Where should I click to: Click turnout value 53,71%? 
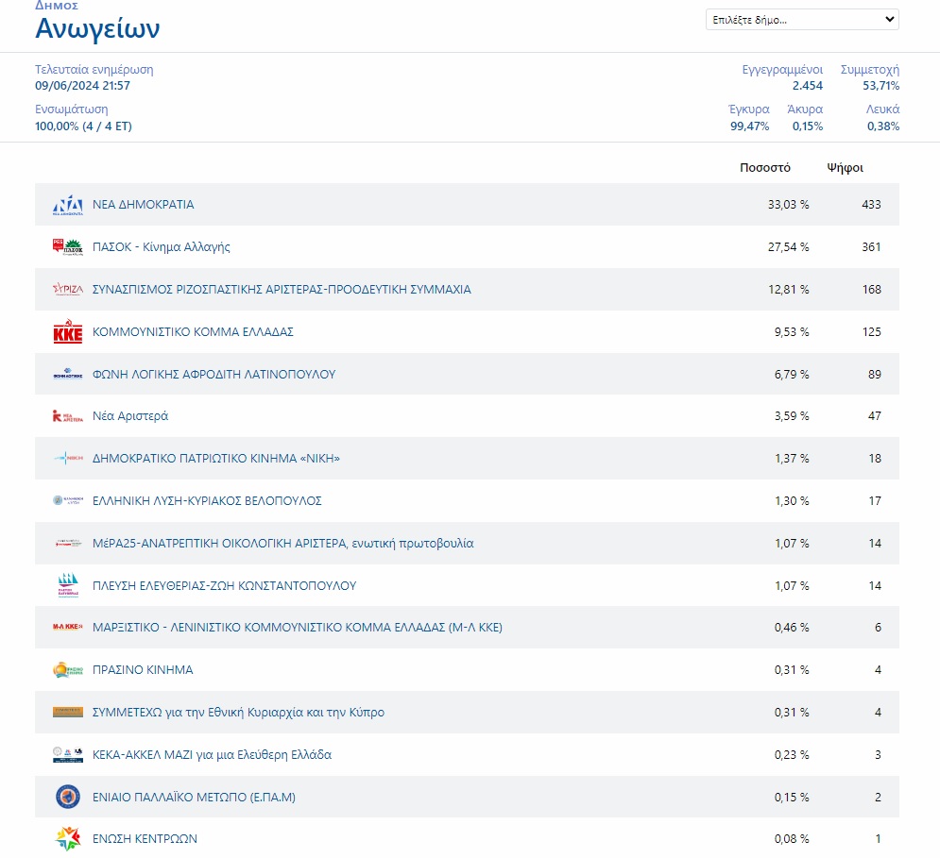click(880, 86)
